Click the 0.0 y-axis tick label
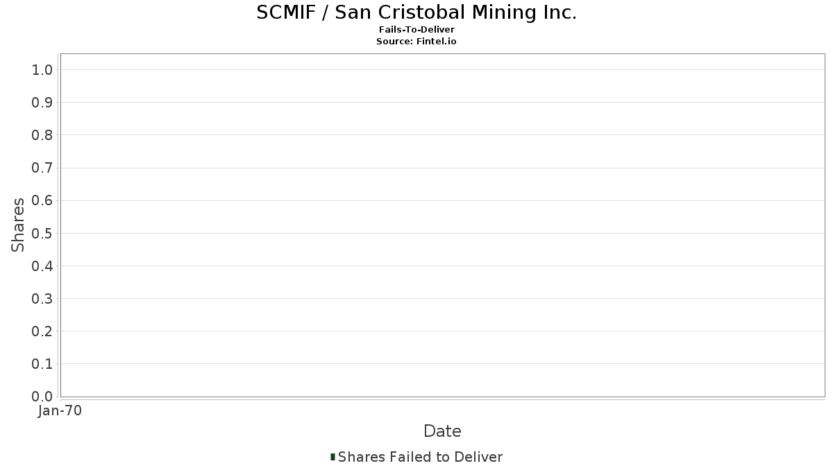833x468 pixels. tap(42, 397)
